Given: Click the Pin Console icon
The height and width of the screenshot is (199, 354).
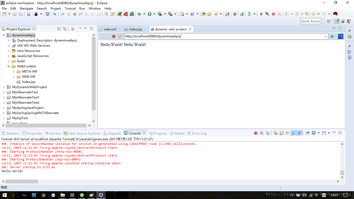Looking at the screenshot, I should pos(308,133).
